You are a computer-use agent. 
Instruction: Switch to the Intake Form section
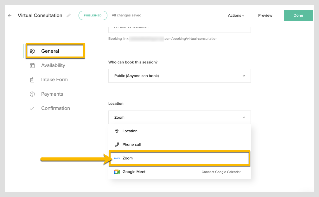click(54, 80)
